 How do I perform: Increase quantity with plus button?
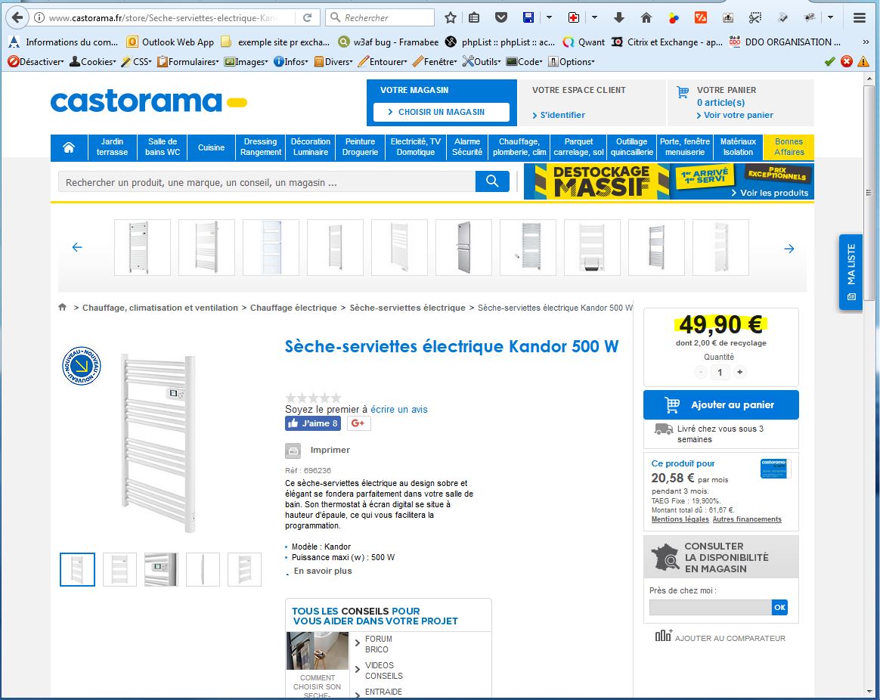click(739, 372)
